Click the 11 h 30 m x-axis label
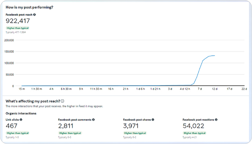This screenshot has height=144, width=252. point(96,89)
